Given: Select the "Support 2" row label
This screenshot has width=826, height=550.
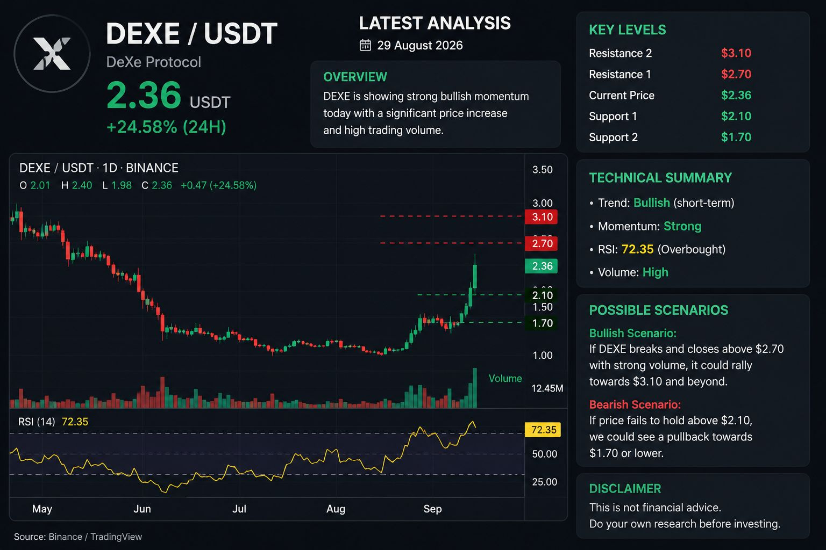Looking at the screenshot, I should pos(613,137).
